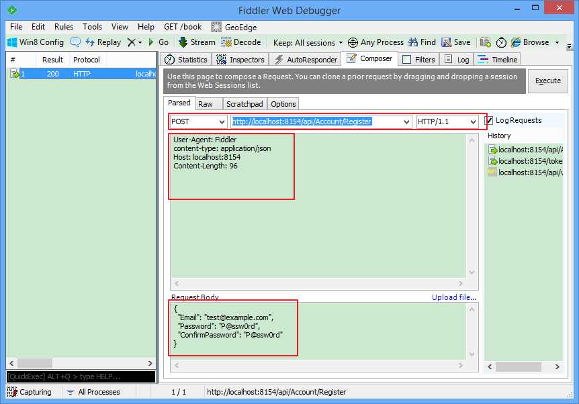Click the Go resume button

[159, 42]
